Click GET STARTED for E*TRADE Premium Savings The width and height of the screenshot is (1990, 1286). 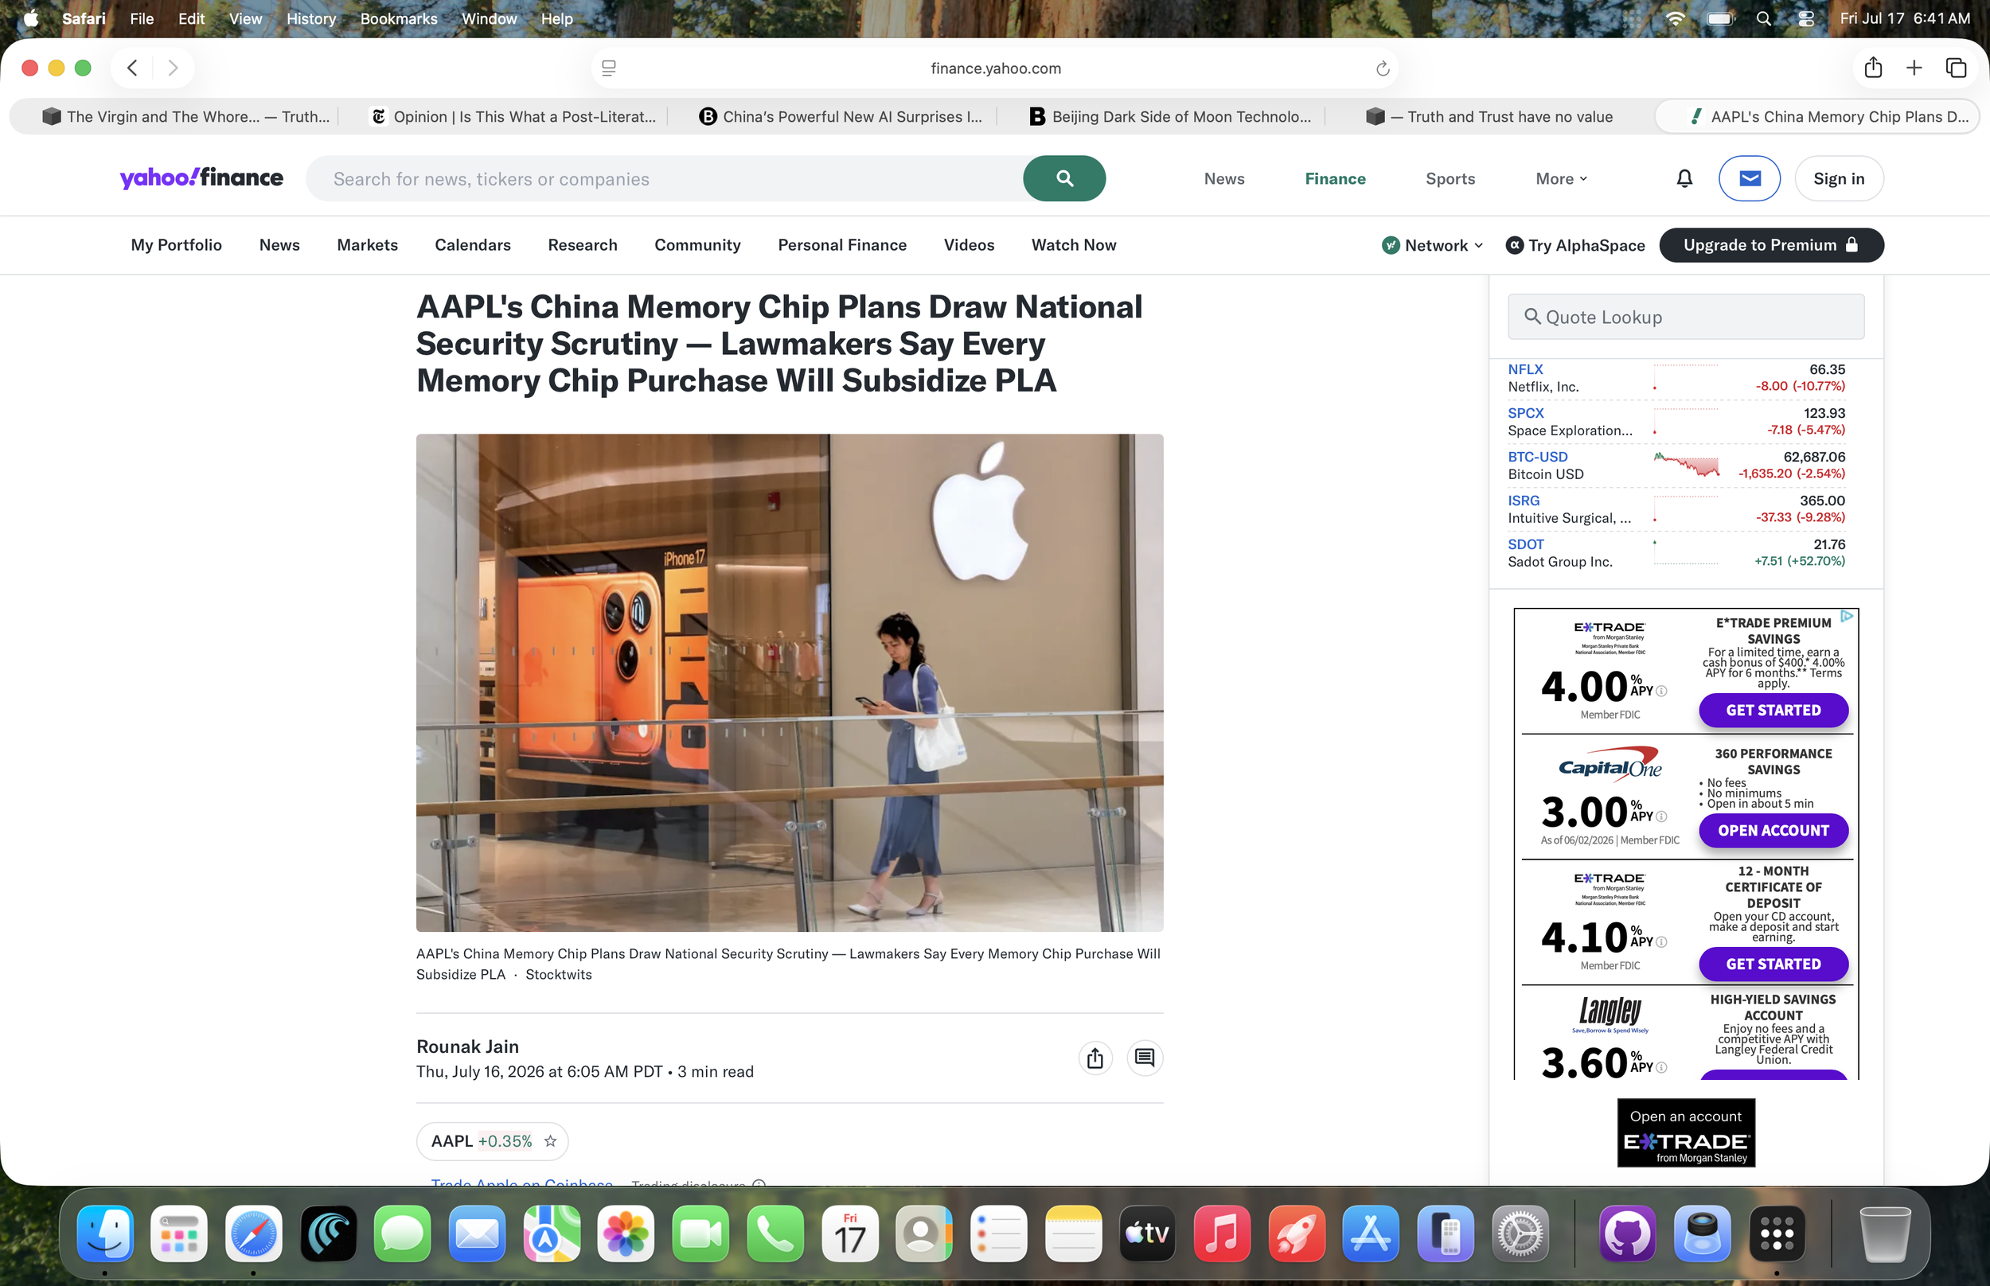coord(1773,710)
